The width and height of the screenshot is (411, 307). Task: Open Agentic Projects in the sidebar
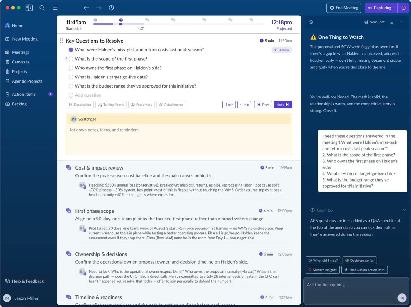coord(27,81)
